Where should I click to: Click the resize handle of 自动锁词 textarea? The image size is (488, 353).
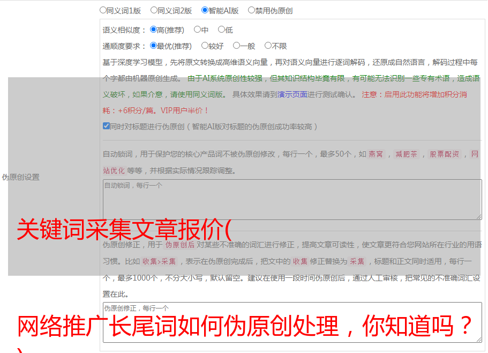point(479,217)
